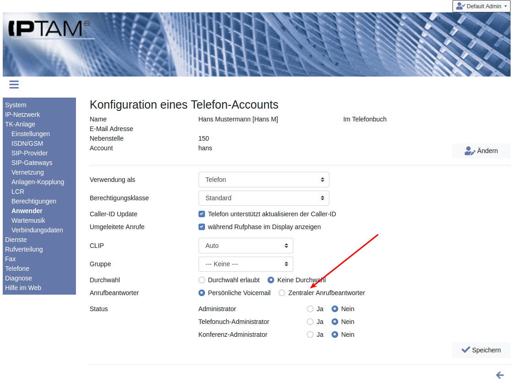The height and width of the screenshot is (384, 517).
Task: Open the Default Admin user menu
Action: click(x=481, y=6)
